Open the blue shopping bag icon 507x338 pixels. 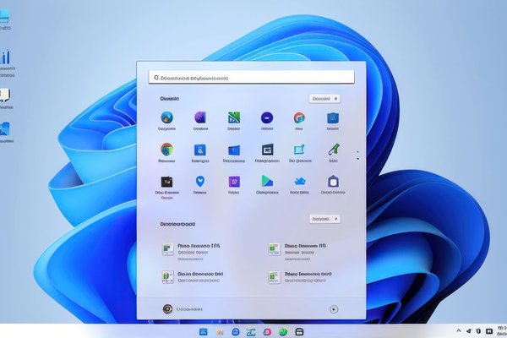(x=333, y=118)
